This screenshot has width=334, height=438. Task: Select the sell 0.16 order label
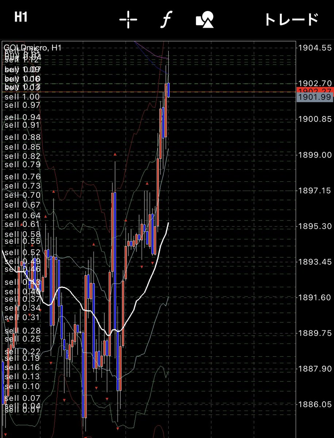22,368
